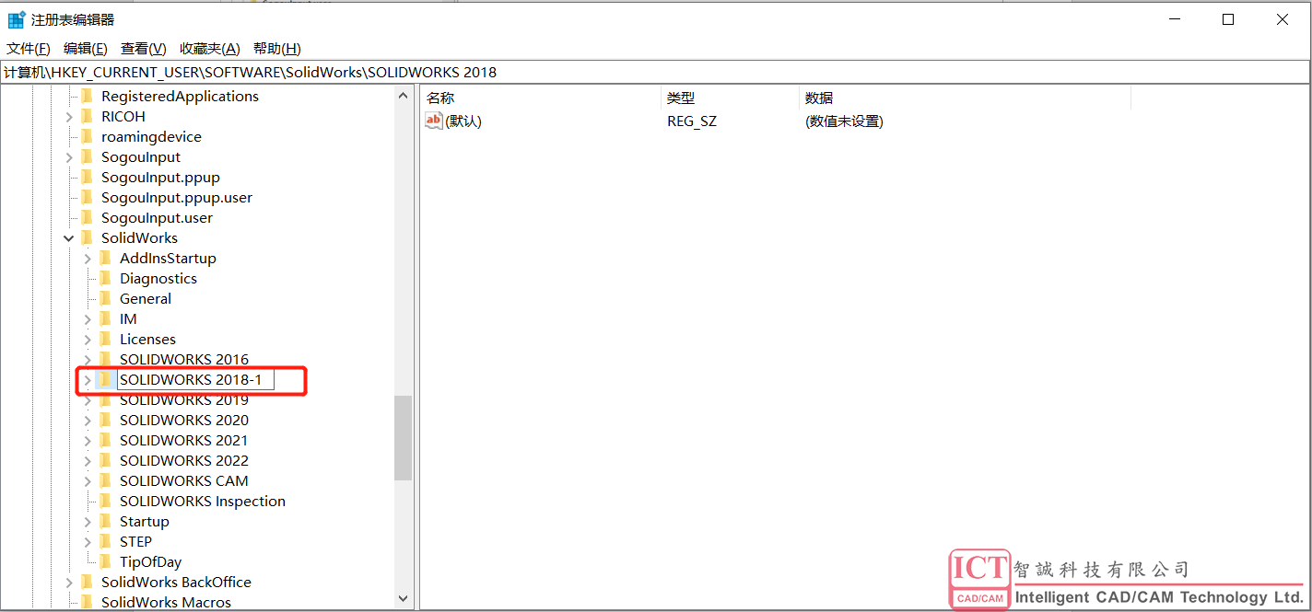Open the 帮助(H) menu

tap(276, 49)
